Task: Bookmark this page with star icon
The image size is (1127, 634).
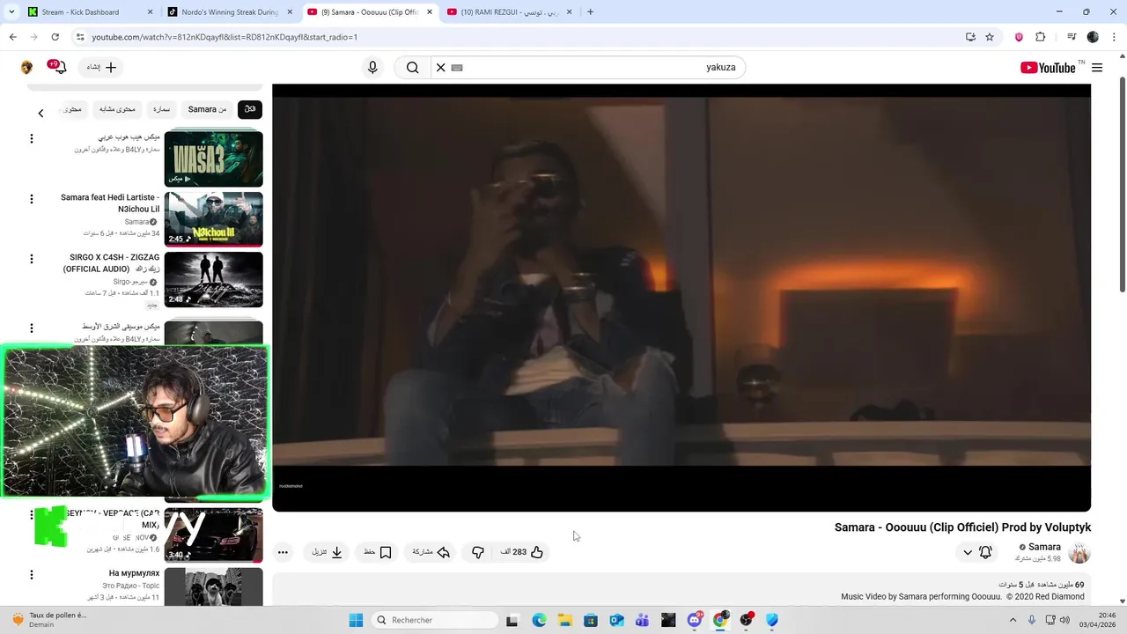Action: 990,37
